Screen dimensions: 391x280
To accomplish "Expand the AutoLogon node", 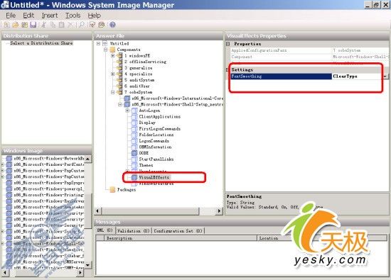I will click(127, 111).
